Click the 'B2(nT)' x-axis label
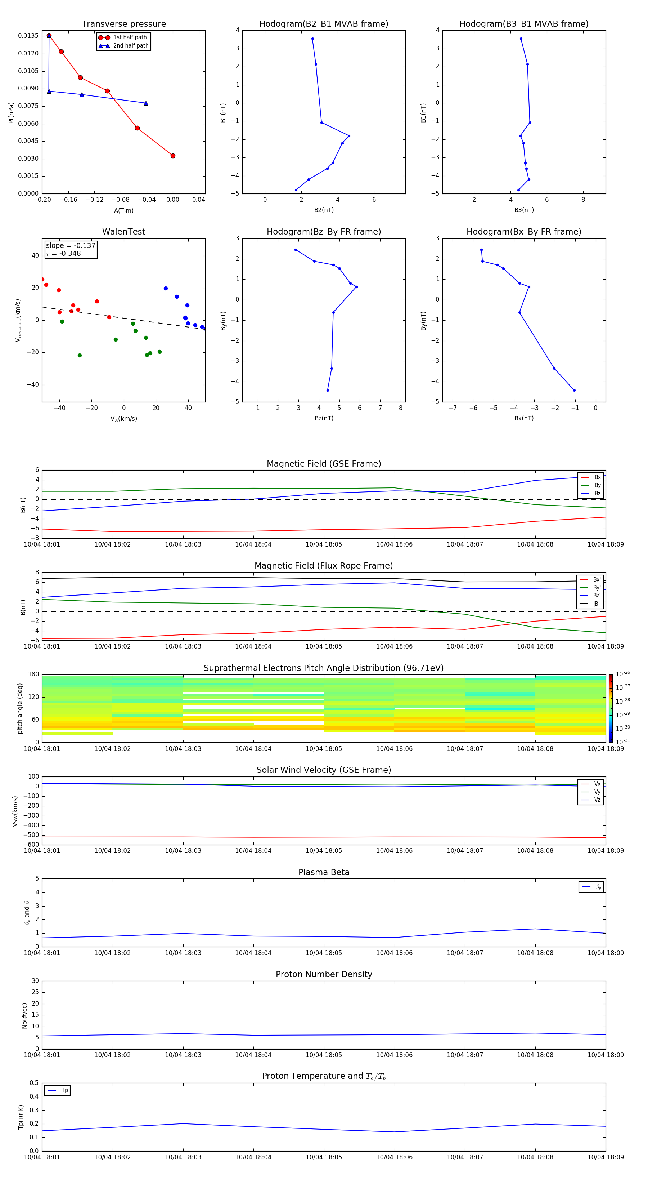This screenshot has height=1189, width=648. 324,210
